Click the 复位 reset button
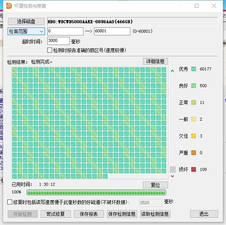This screenshot has height=225, width=226. coord(155,185)
